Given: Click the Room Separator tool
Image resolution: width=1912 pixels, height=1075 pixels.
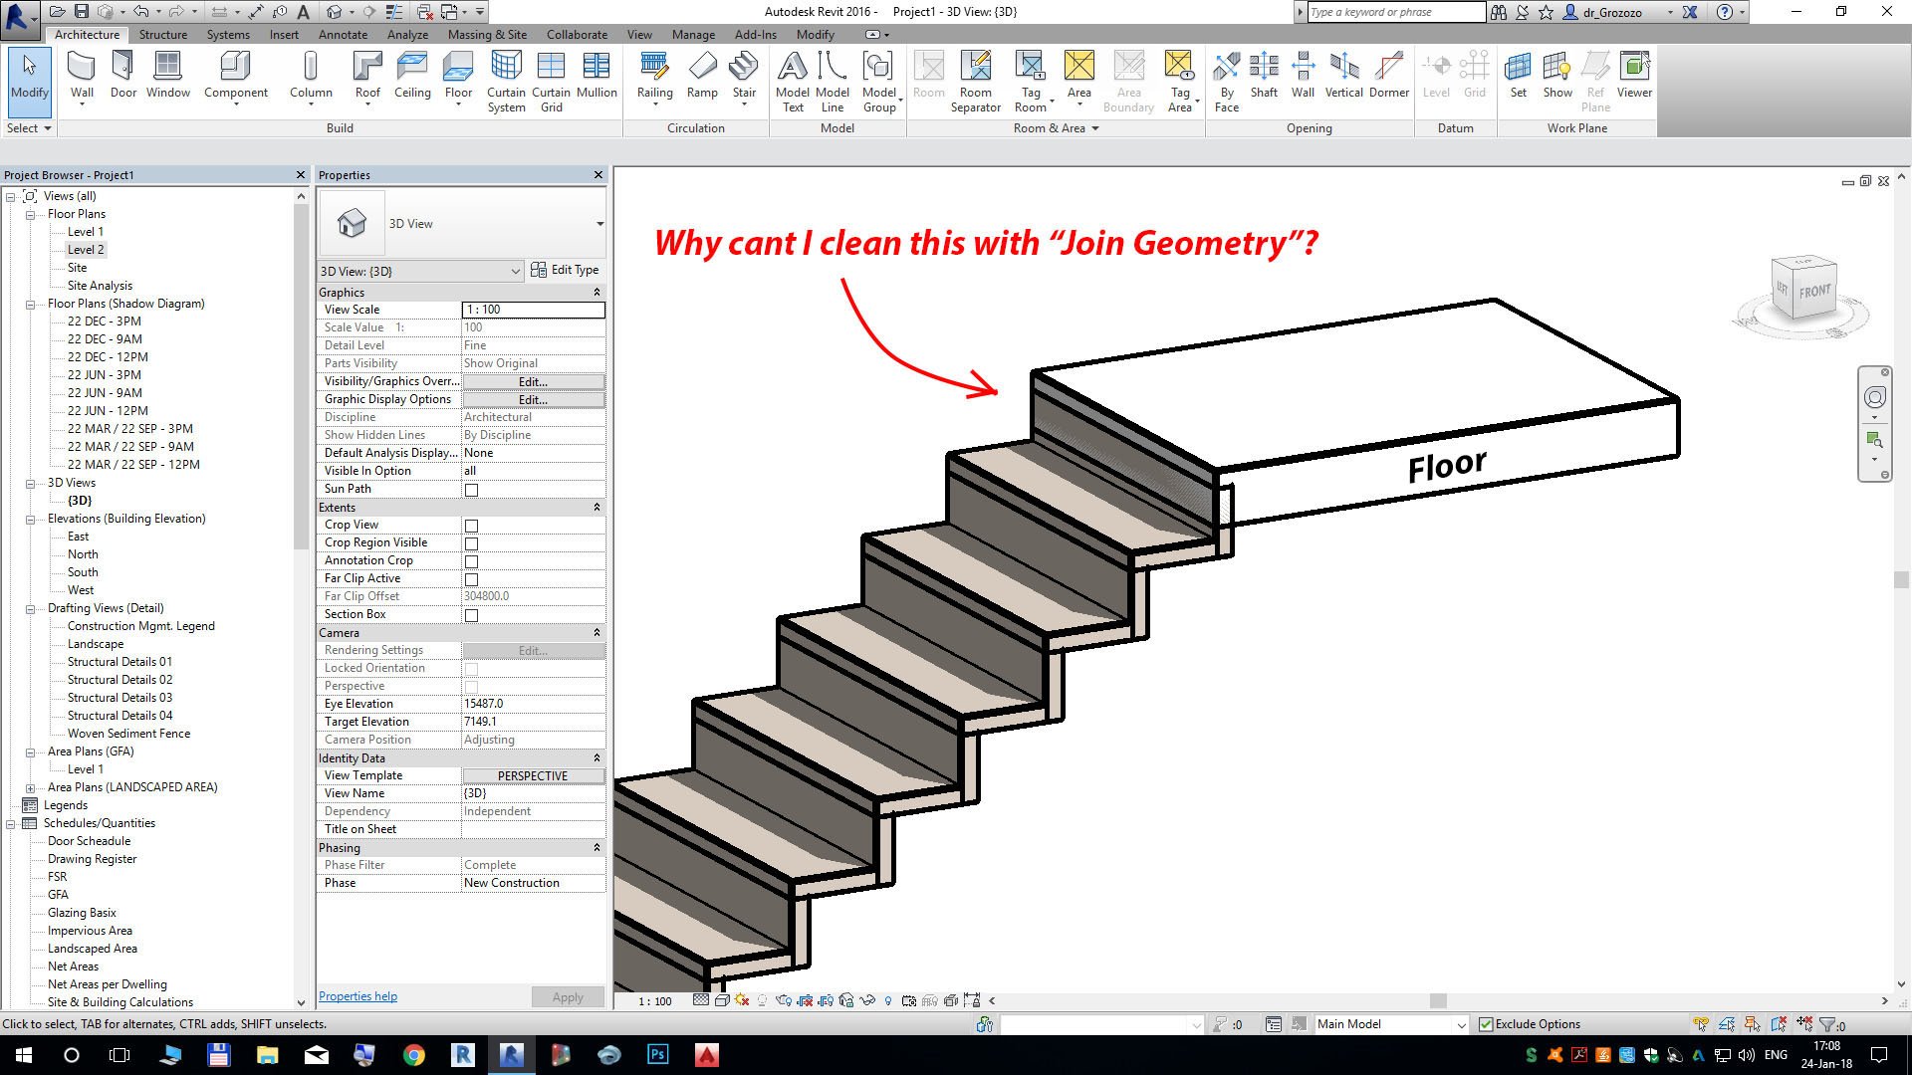Looking at the screenshot, I should coord(976,82).
